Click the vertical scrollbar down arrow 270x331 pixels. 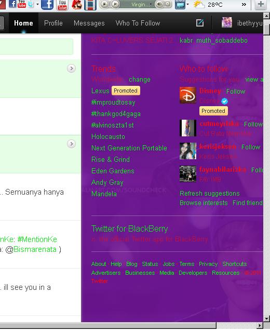[267, 319]
